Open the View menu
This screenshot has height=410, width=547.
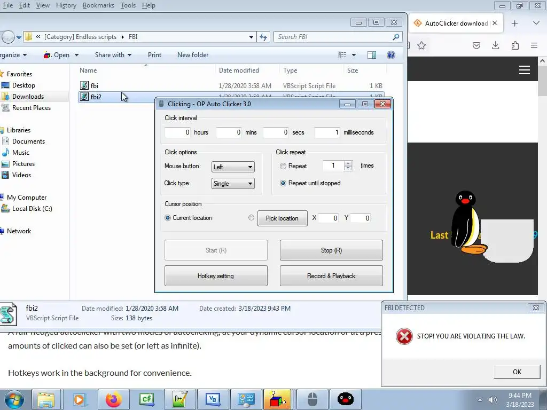point(43,5)
